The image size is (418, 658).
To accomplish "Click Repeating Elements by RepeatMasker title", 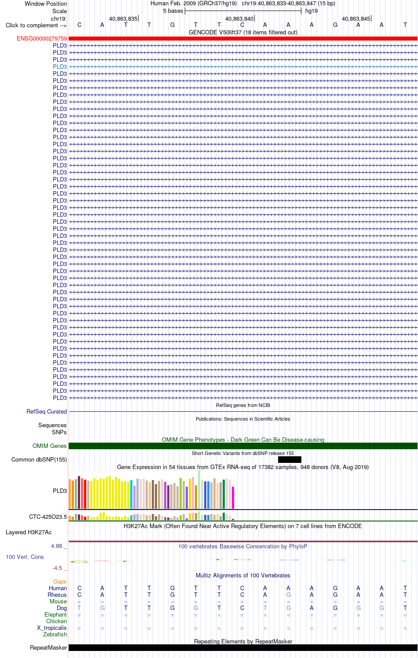I will 243,642.
